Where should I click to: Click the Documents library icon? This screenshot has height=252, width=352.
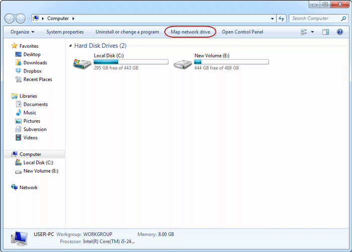pyautogui.click(x=19, y=104)
